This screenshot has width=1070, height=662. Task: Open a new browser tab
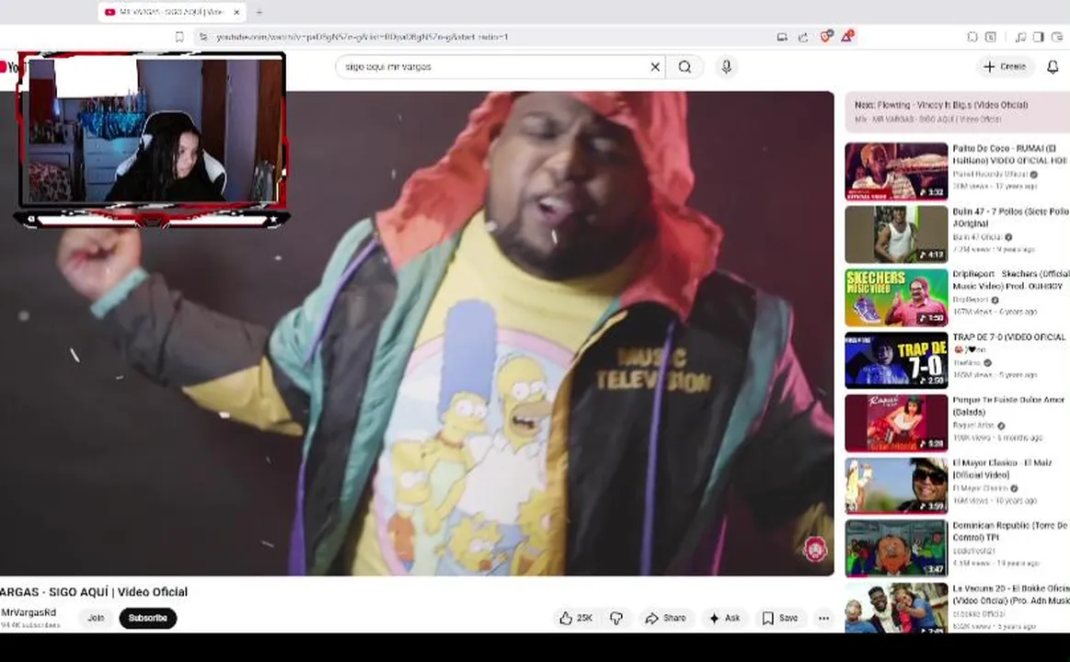259,12
